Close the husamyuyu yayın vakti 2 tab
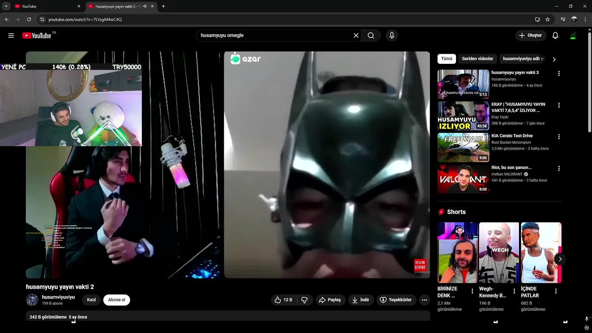592x333 pixels. 152,6
